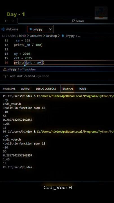
Task: Click code line 'crt = 2025'
Action: [23, 58]
